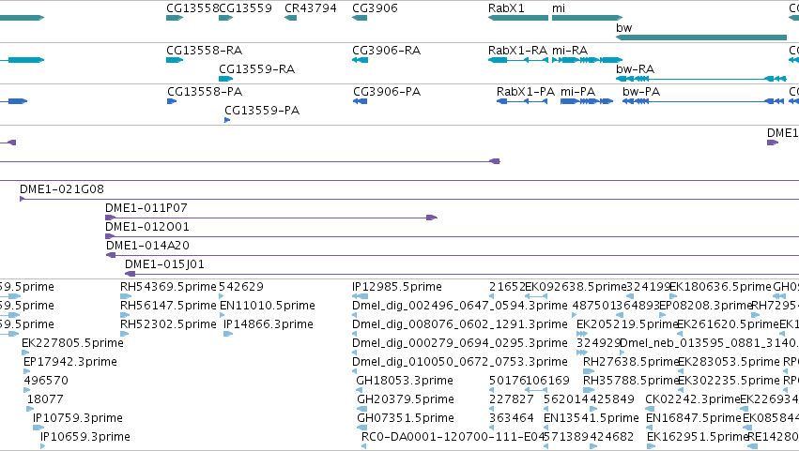Click the DME1-015J01 clone label

pos(164,264)
